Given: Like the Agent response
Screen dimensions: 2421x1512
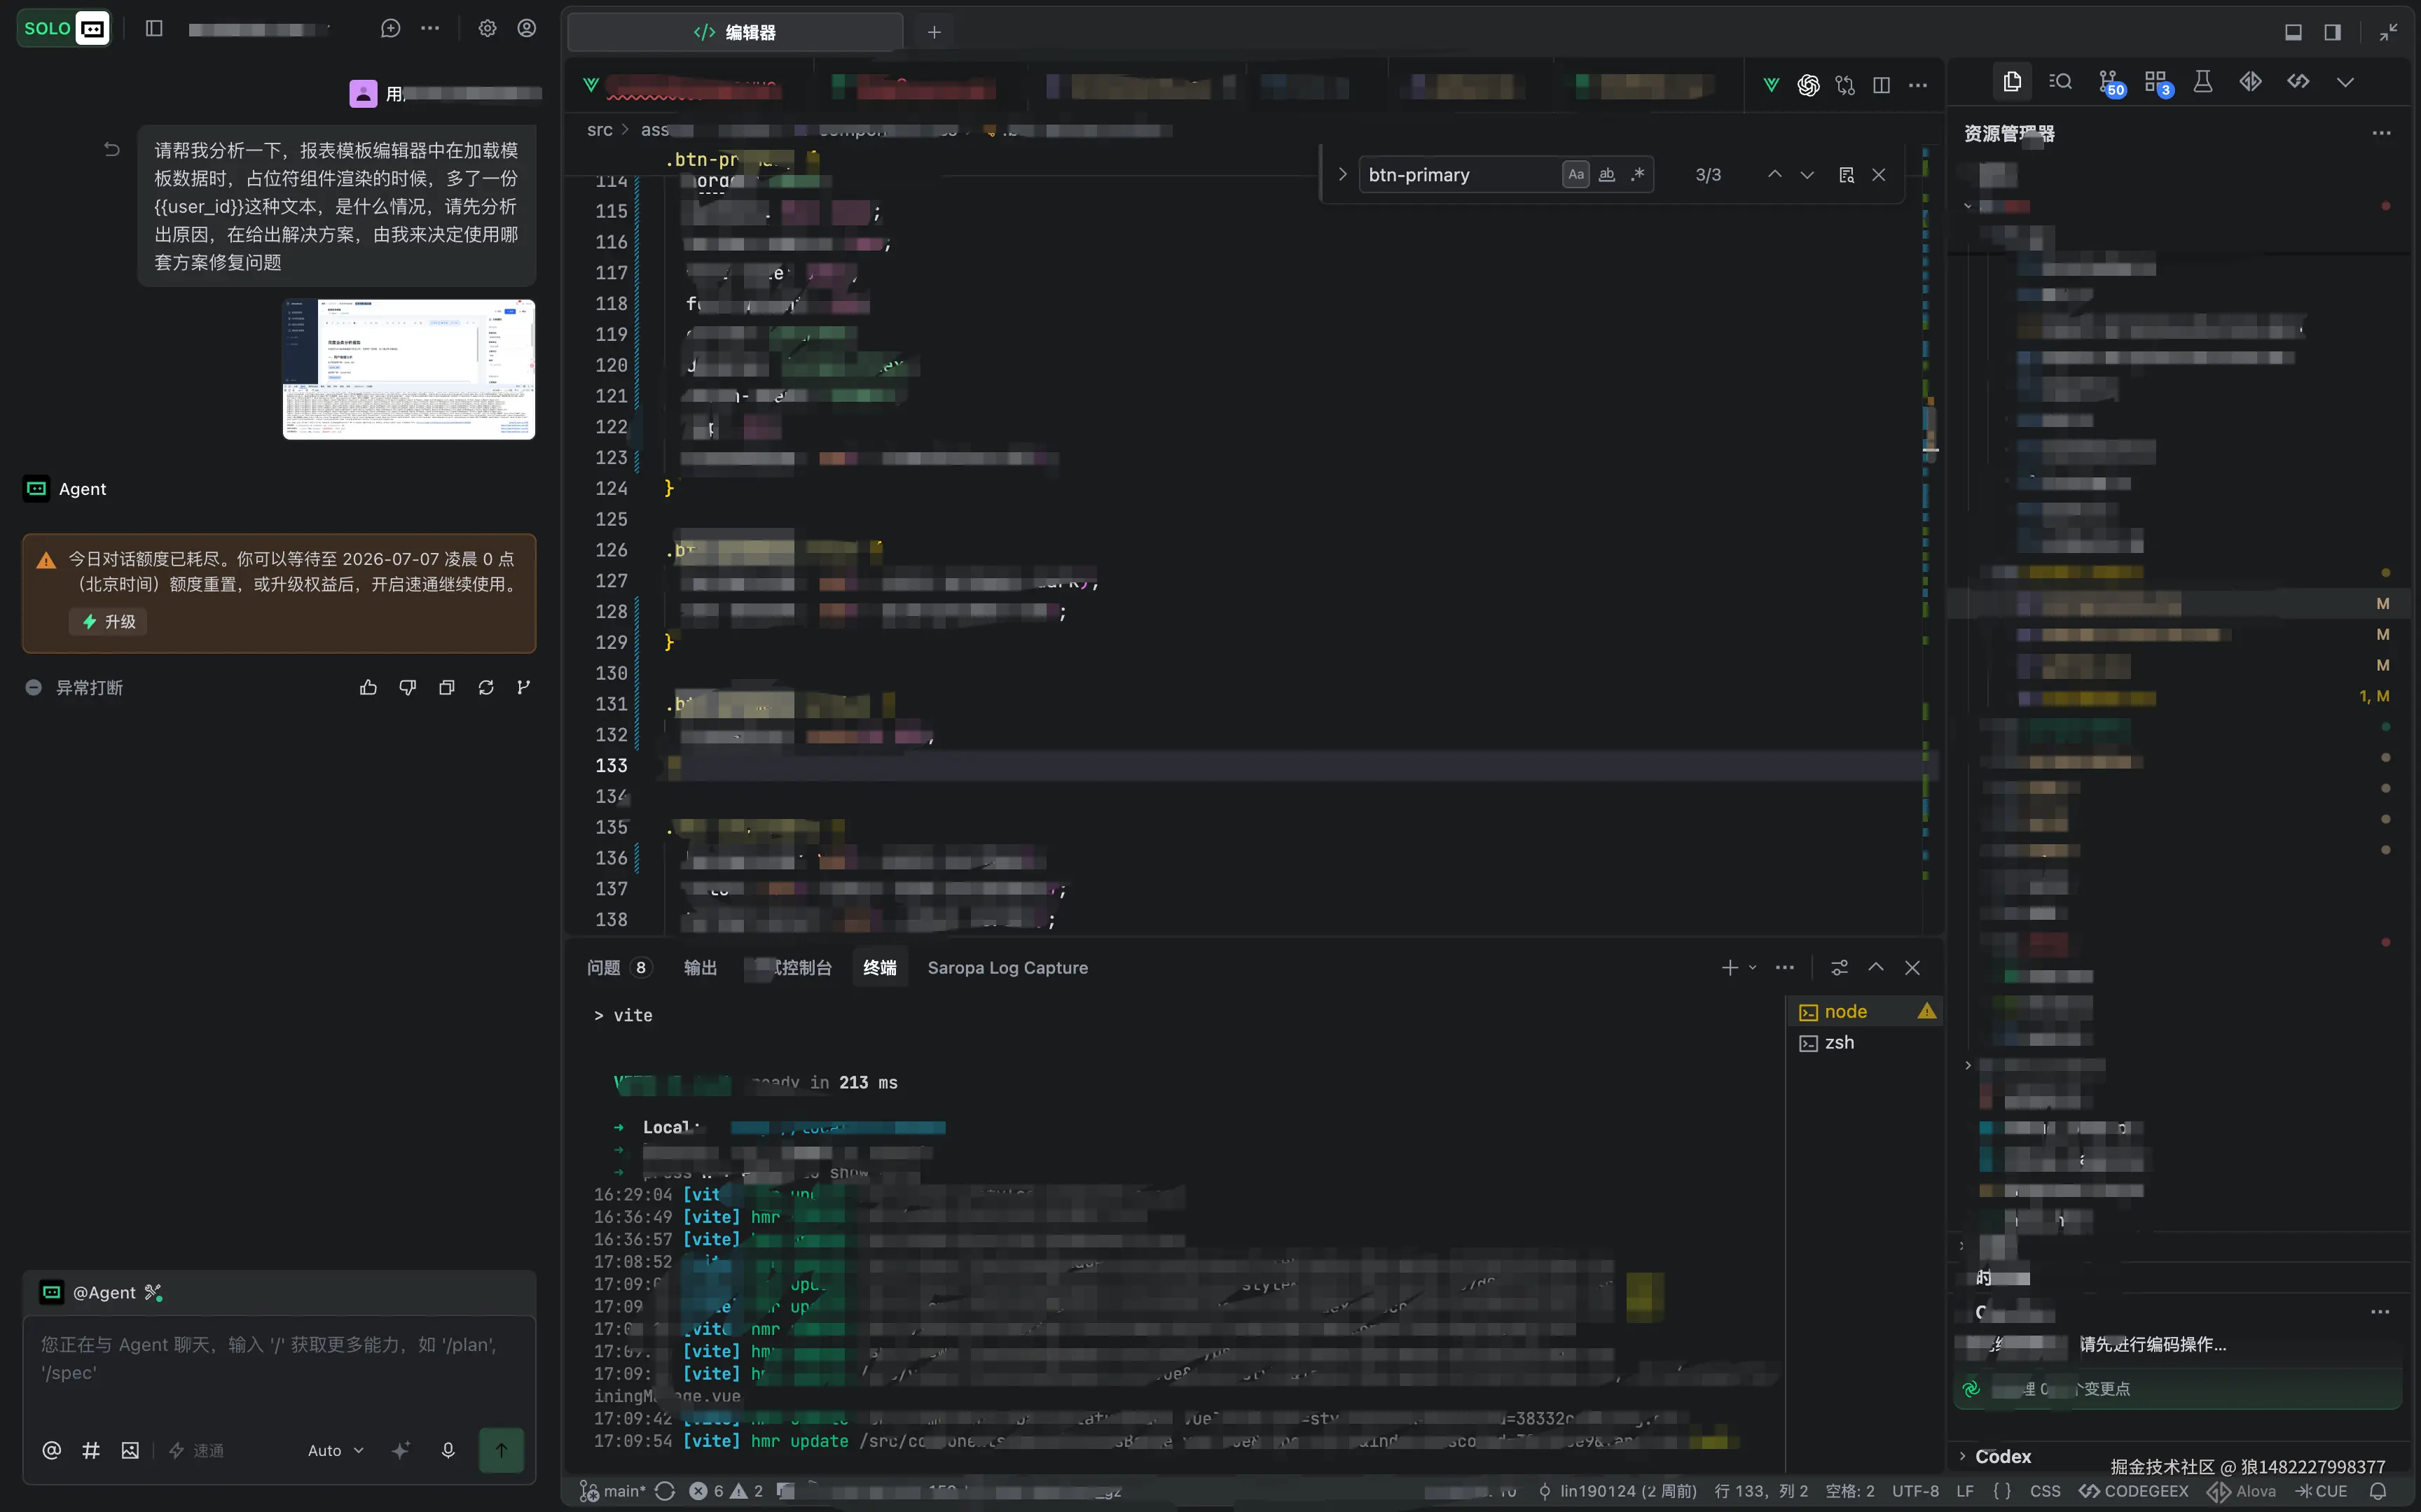Looking at the screenshot, I should [x=368, y=687].
